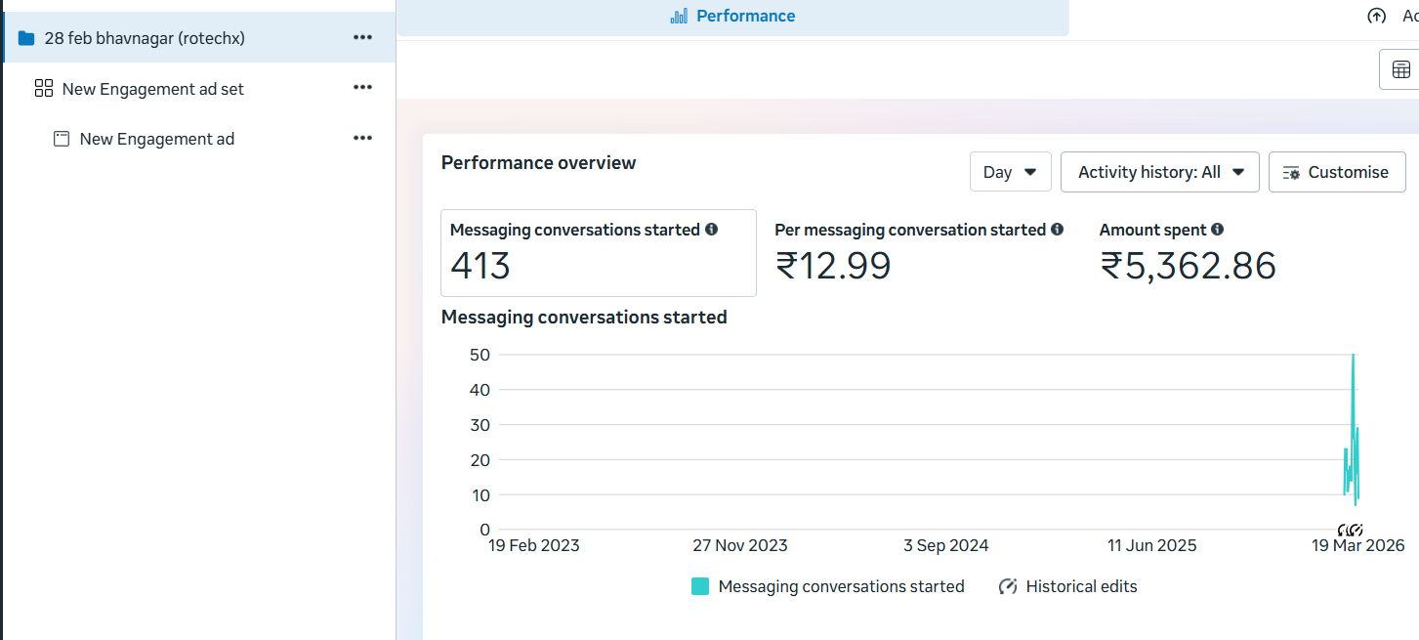This screenshot has width=1419, height=640.
Task: Open more options for 28 feb bhavnagar campaign
Action: (362, 37)
